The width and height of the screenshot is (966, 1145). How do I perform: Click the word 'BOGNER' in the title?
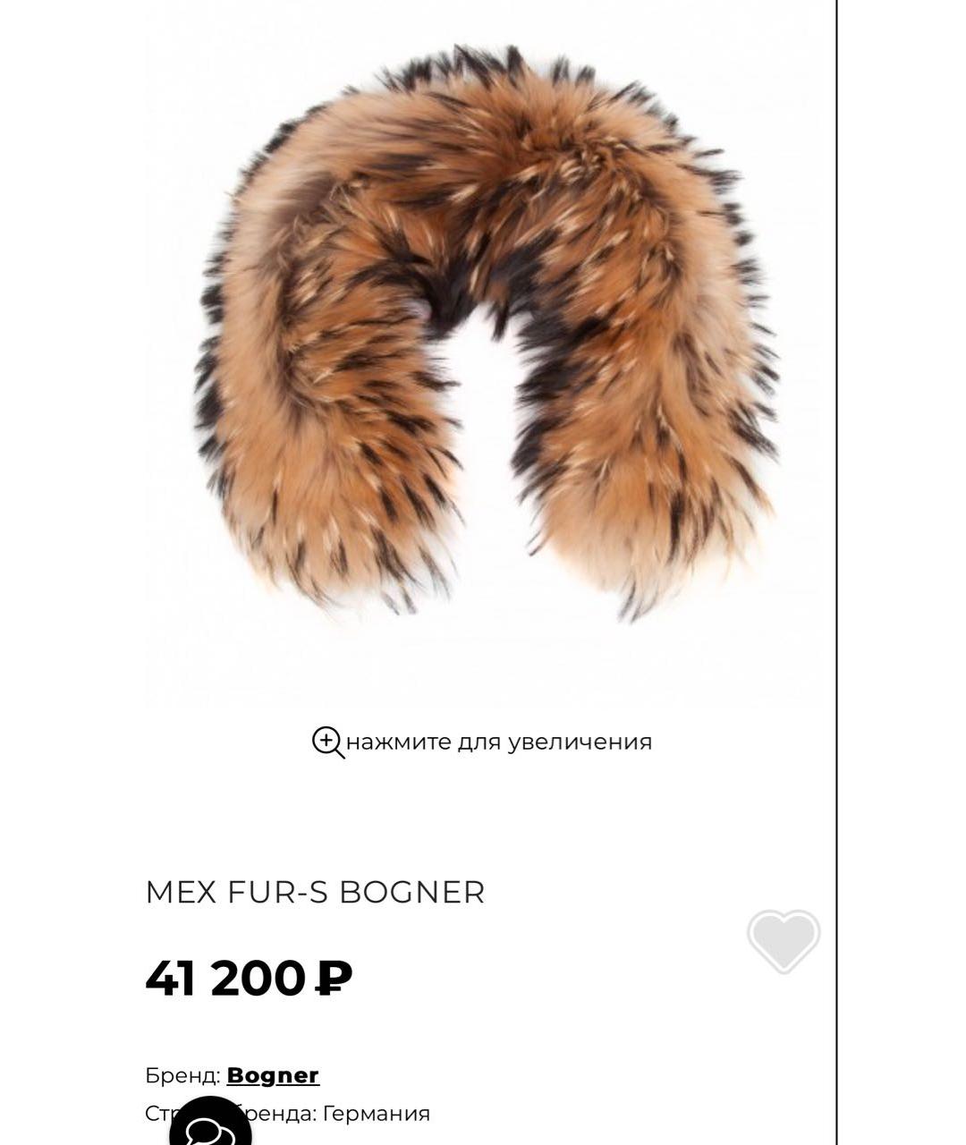[x=412, y=892]
